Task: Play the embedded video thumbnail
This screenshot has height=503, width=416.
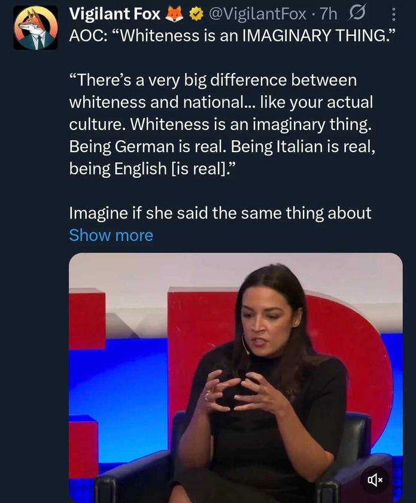Action: point(236,377)
